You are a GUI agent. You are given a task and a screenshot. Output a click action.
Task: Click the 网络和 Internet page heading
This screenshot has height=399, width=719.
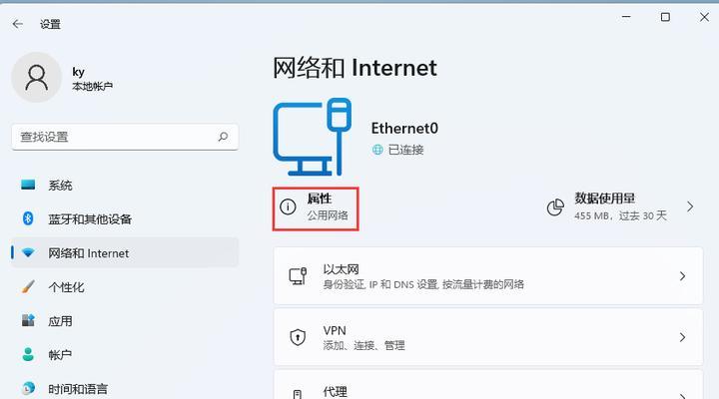coord(355,68)
